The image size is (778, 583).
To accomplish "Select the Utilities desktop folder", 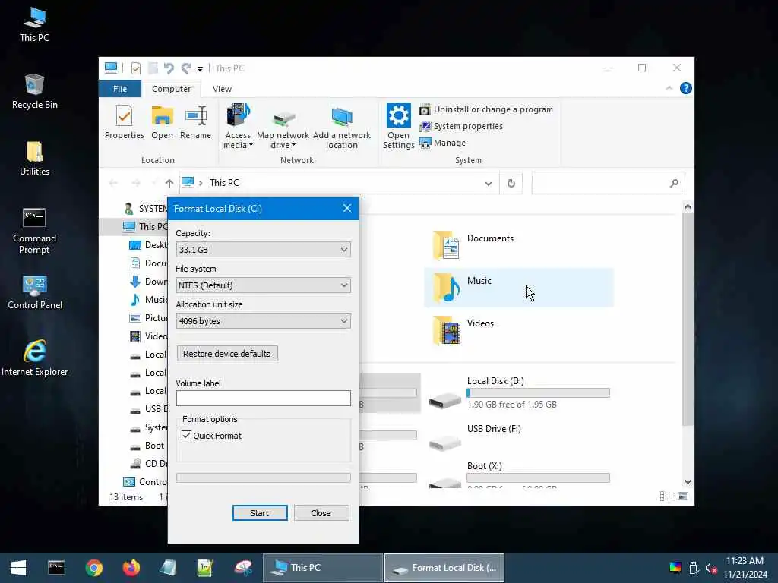I will 34,159.
